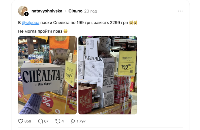Click the 859 likes count
Screen dimensions: 200x130
tap(28, 121)
